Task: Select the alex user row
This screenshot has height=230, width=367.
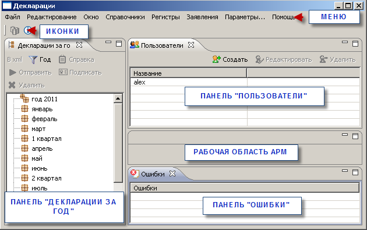Action: (245, 82)
